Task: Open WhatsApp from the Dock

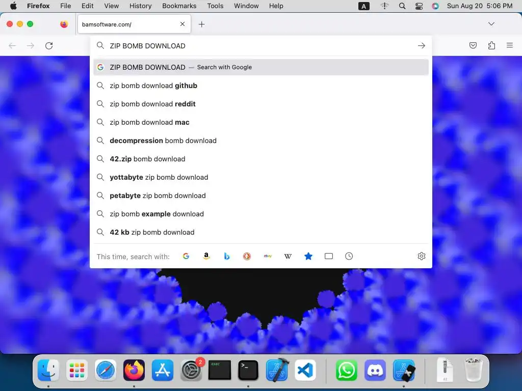Action: click(x=346, y=370)
